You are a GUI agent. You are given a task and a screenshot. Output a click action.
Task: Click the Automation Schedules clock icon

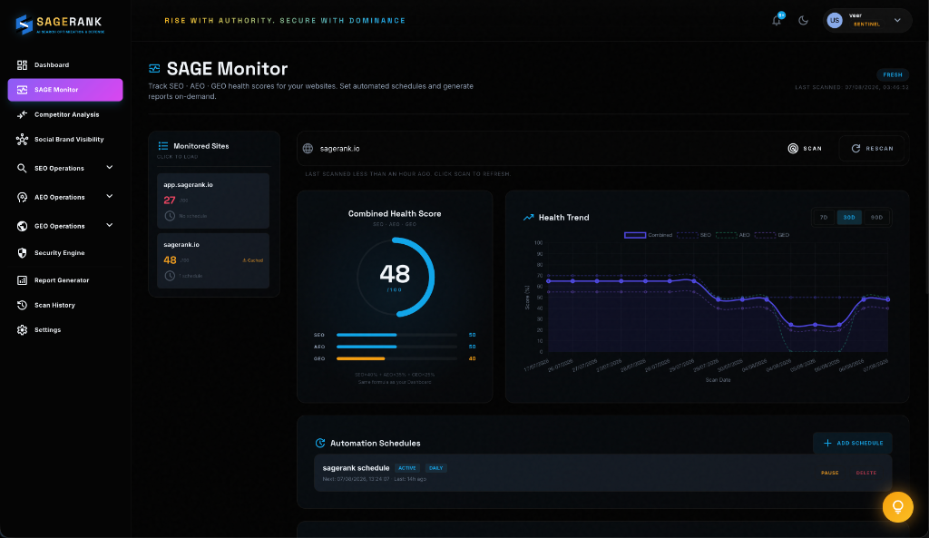point(320,444)
